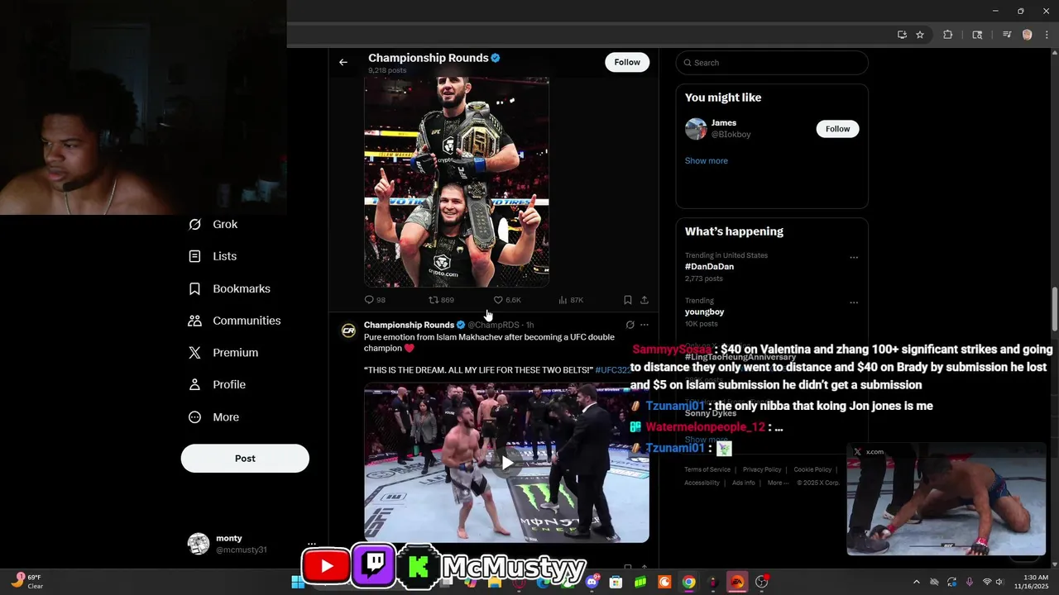Screen dimensions: 1059x595
Task: Click the back arrow beside Championship Rounds
Action: (x=343, y=62)
